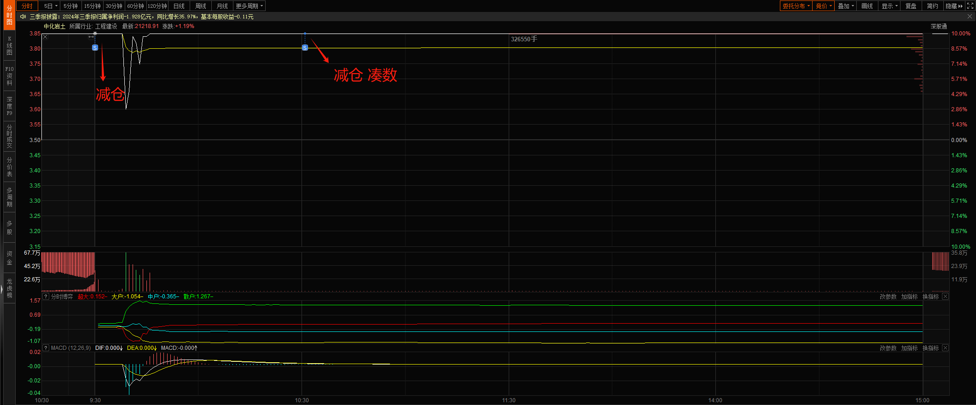Click the 大户:-1.054 legend value

[x=127, y=297]
